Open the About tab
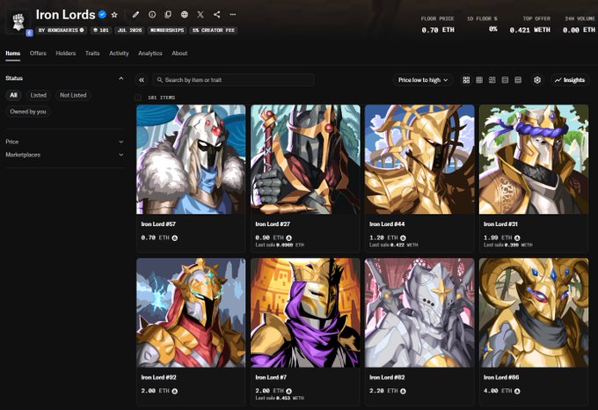 point(179,54)
